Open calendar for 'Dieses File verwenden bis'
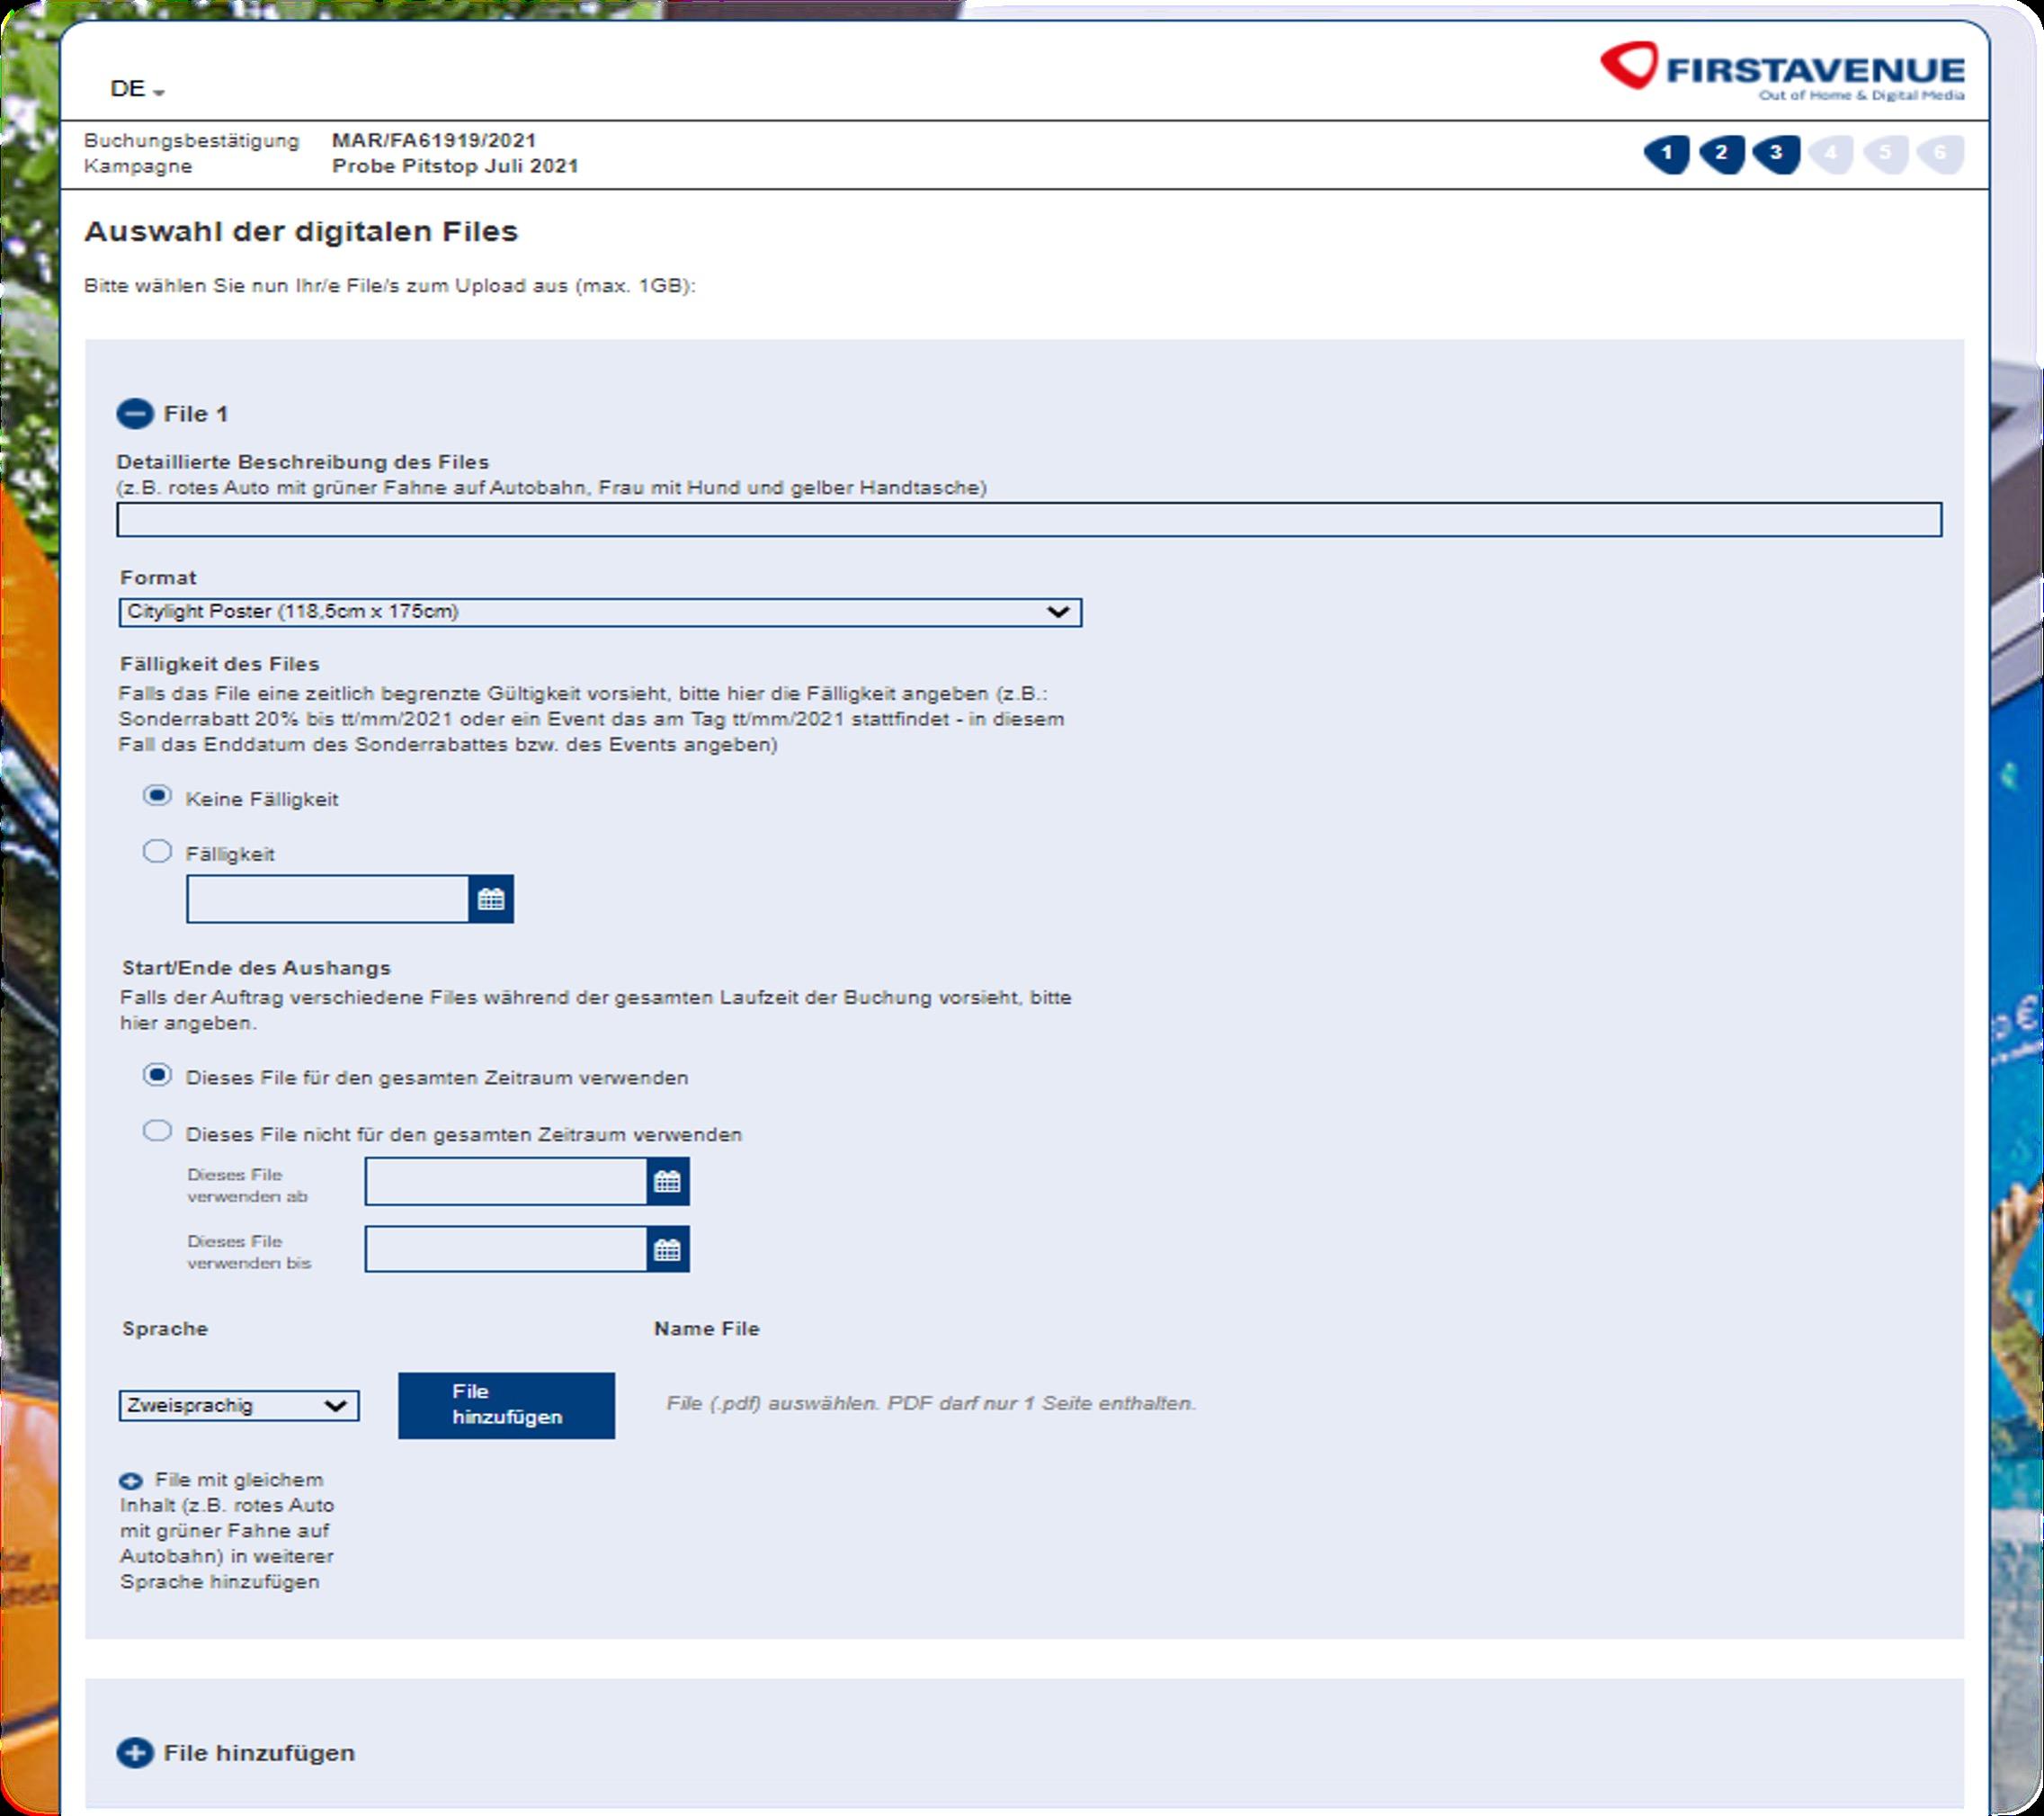The height and width of the screenshot is (1816, 2044). pos(667,1249)
